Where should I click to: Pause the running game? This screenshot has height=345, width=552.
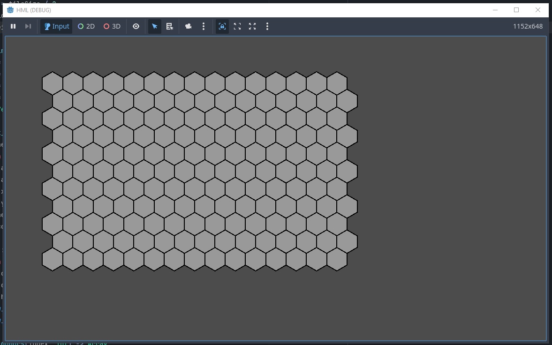coord(13,26)
